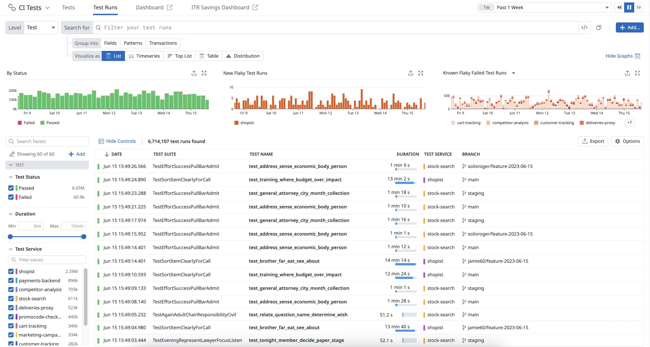This screenshot has width=650, height=347.
Task: Show the +7 more legend services
Action: 629,123
